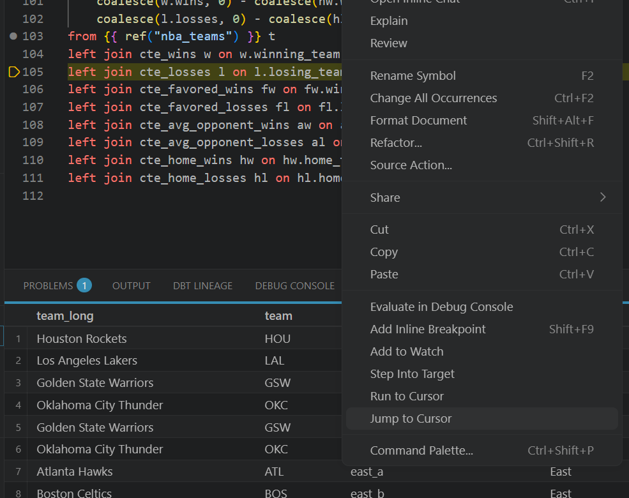Switch to the PROBLEMS panel tab
This screenshot has height=498, width=629.
tap(48, 285)
